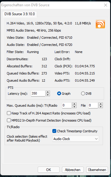Image resolution: width=111 pixels, height=177 pixels.
Task: Open the Audio Clock selection dropdown
Action: click(76, 139)
